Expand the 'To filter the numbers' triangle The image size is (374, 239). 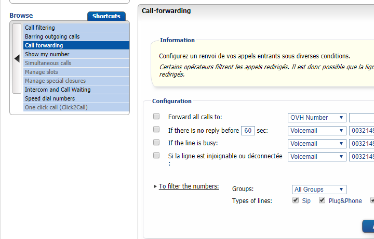(155, 186)
